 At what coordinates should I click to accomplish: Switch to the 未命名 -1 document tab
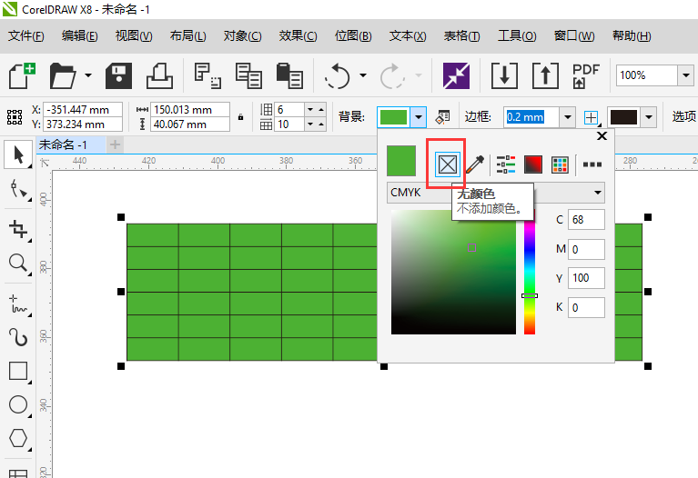click(x=71, y=144)
